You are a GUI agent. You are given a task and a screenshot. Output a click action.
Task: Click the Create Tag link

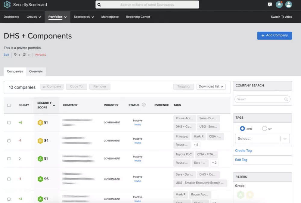coord(243,151)
